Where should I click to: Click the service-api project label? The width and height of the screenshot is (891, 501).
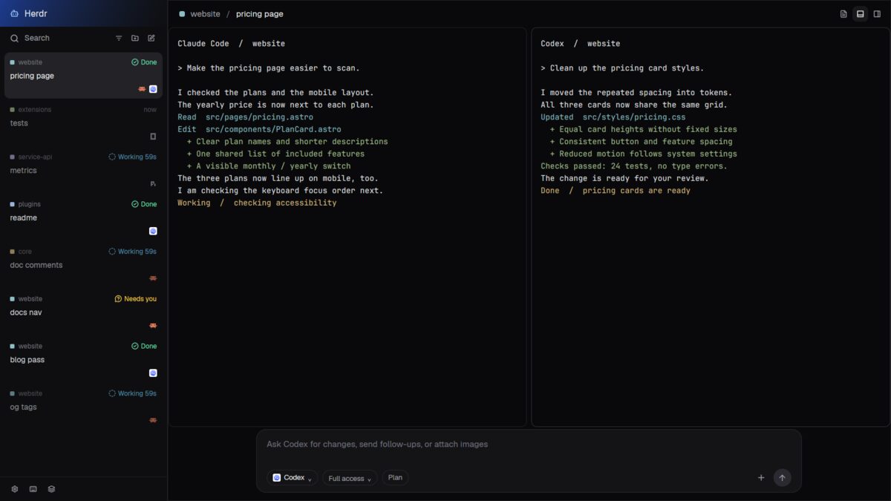(35, 157)
